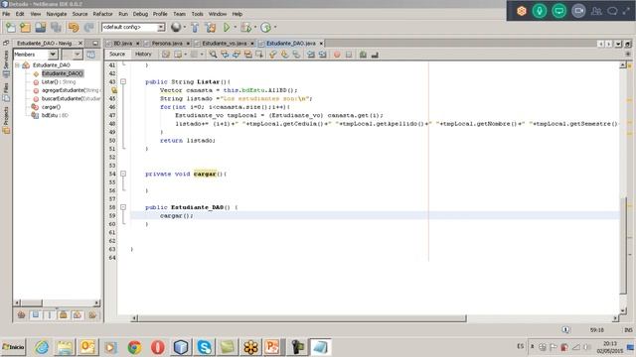This screenshot has width=636, height=357.
Task: Switch to the Estudiante_vo.java editor tab
Action: [x=224, y=43]
